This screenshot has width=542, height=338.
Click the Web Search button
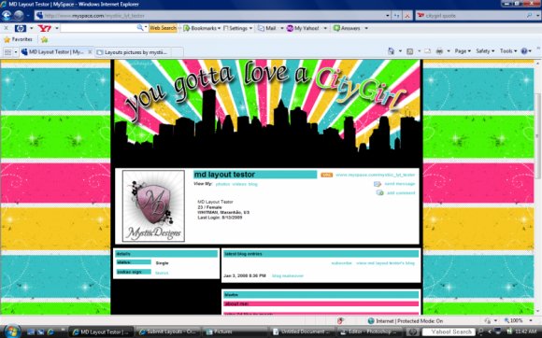coord(163,28)
